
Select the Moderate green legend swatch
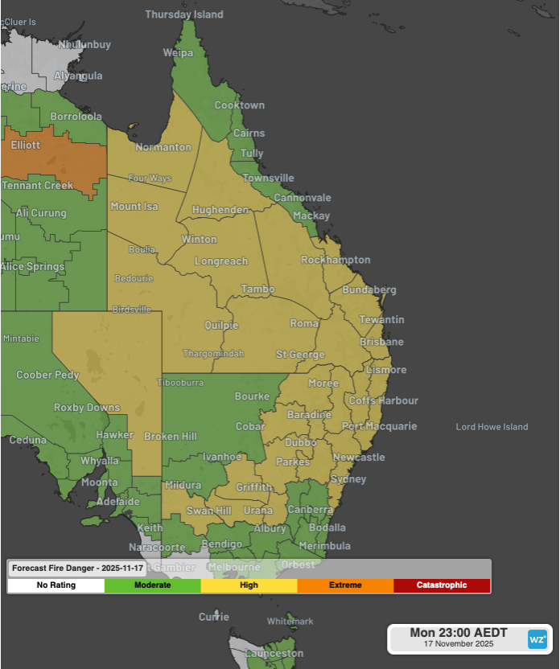(x=152, y=585)
